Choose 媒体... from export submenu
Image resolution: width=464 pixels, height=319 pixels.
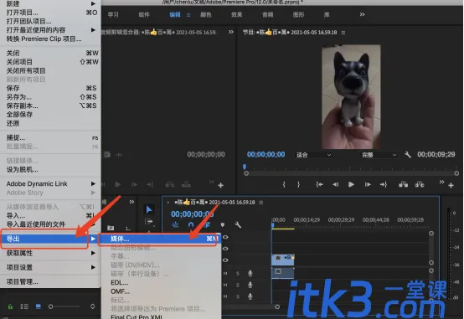click(162, 239)
